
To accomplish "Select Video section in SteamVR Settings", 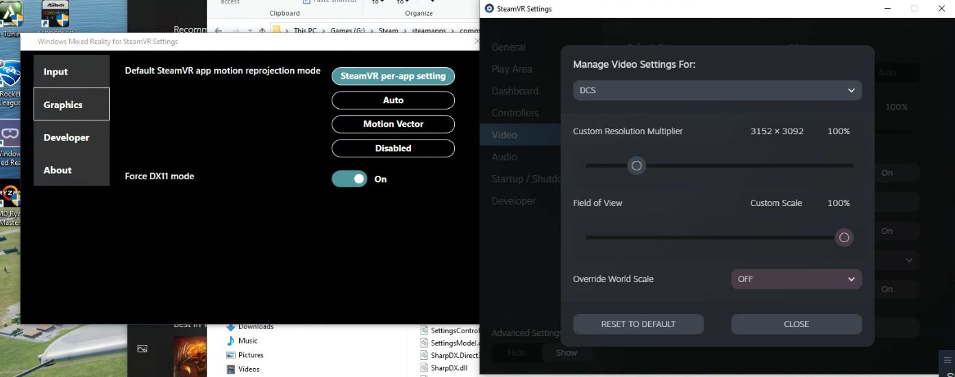I will tap(520, 135).
